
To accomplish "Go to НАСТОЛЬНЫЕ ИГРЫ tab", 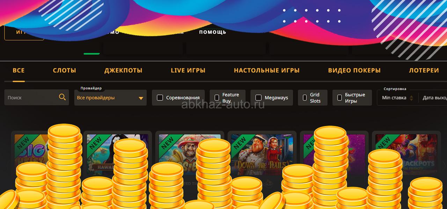I will [x=267, y=70].
